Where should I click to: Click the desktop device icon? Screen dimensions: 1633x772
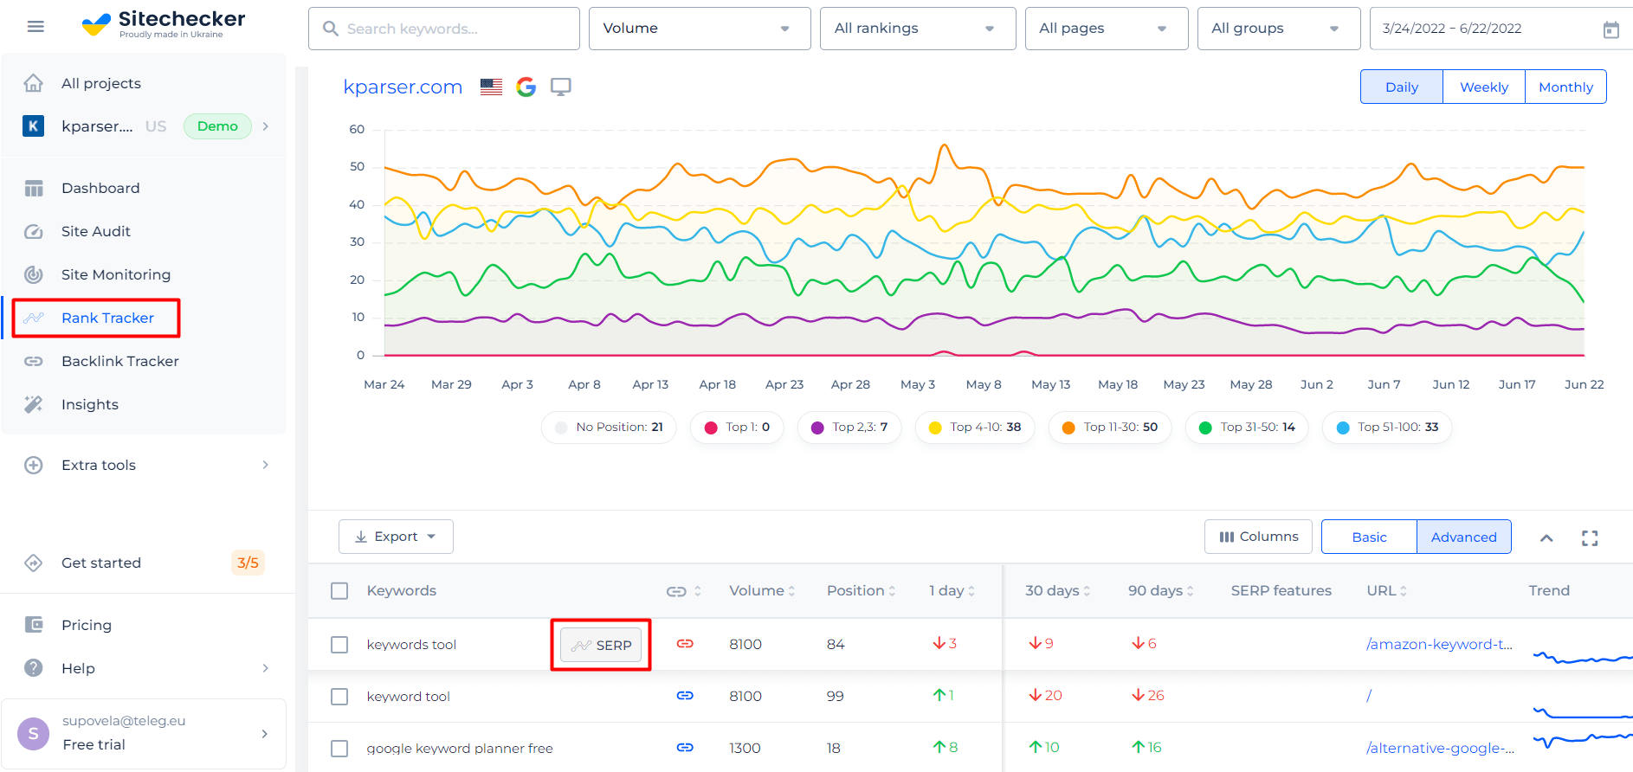coord(561,87)
